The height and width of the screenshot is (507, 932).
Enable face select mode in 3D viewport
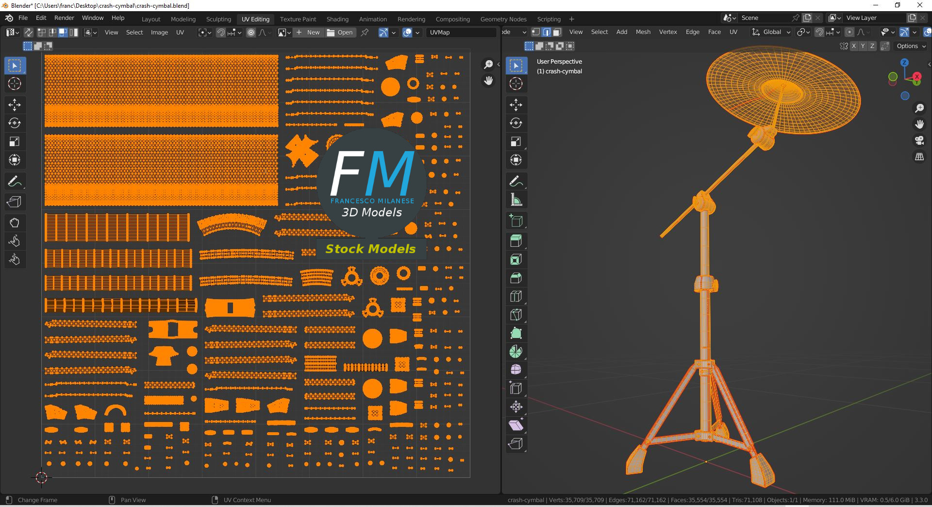[557, 32]
